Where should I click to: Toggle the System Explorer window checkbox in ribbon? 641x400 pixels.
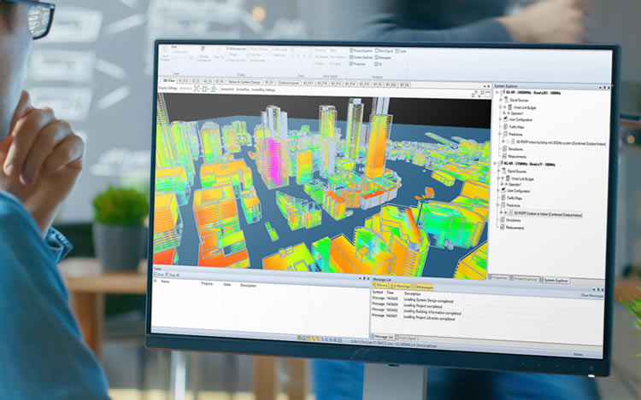point(351,57)
